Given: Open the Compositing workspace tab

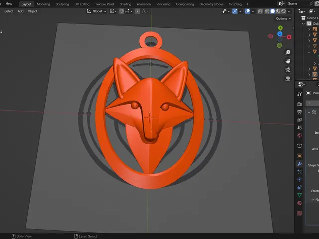Looking at the screenshot, I should (185, 4).
